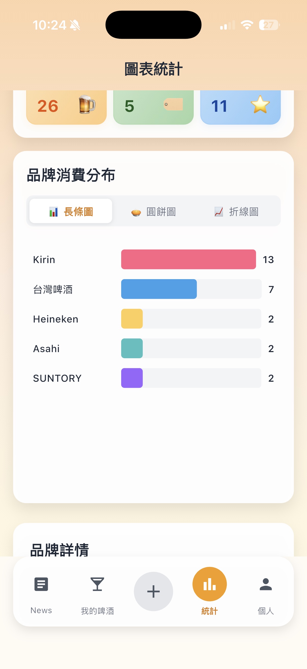
Task: Switch to 折線圖 line chart view
Action: coord(236,211)
